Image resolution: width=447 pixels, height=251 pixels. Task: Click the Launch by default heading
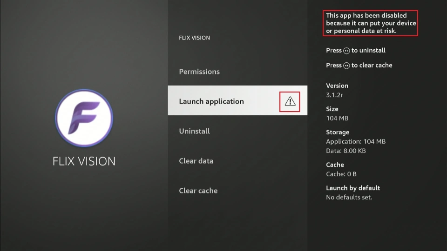[x=353, y=188]
